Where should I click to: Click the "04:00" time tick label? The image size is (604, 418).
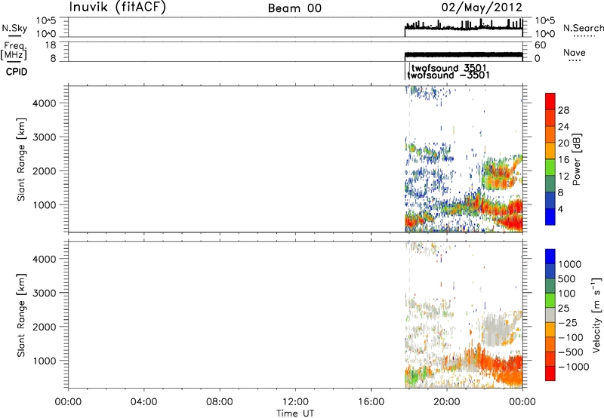point(143,402)
